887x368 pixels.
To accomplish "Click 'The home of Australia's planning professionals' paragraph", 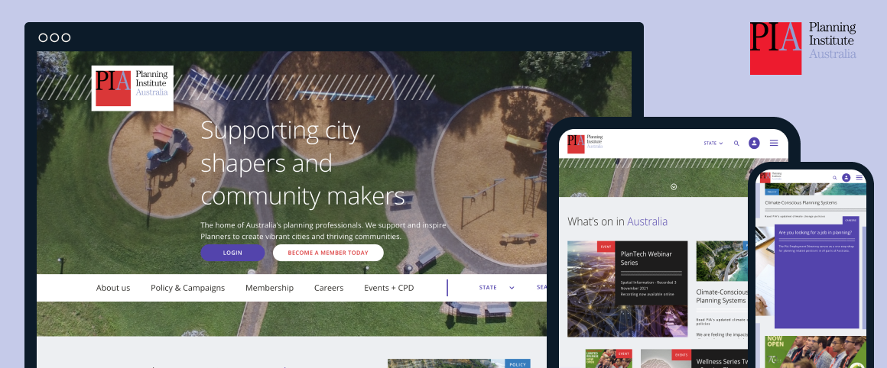I will pos(323,231).
